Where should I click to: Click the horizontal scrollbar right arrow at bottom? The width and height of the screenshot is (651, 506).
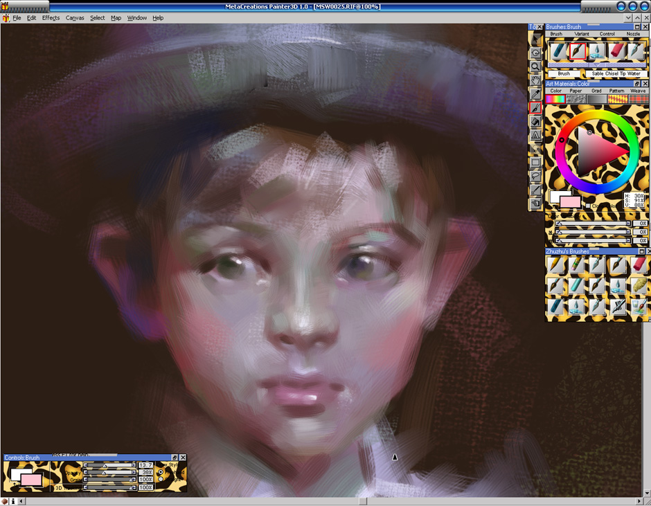(639, 501)
